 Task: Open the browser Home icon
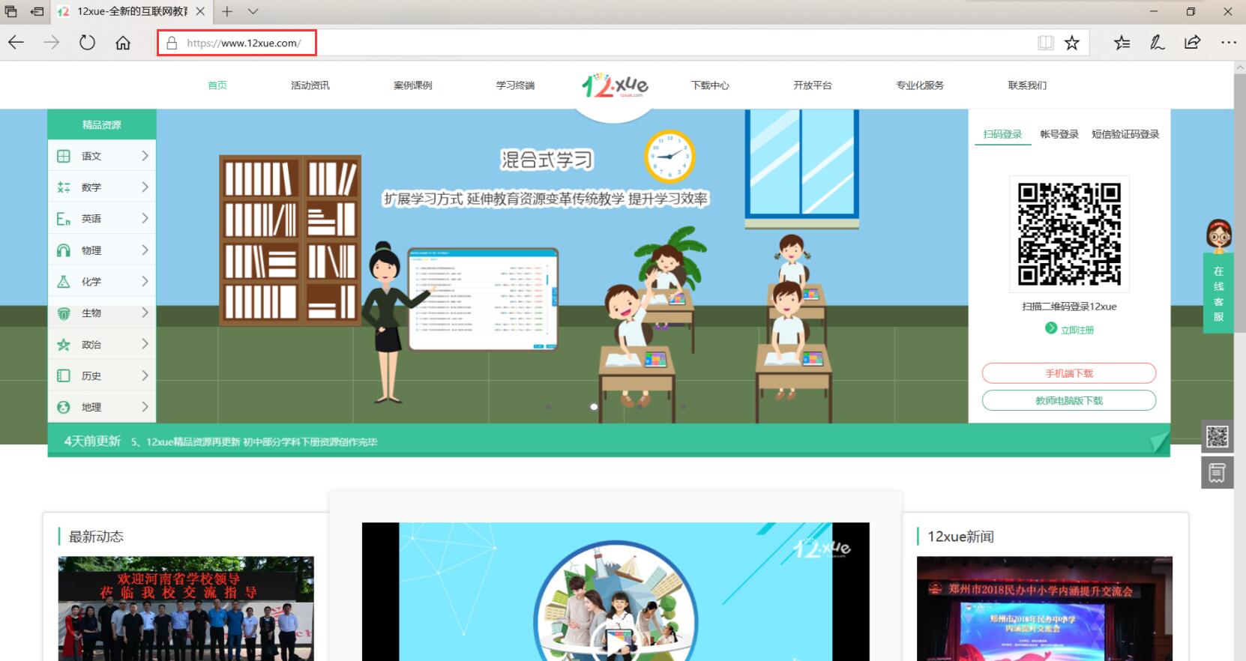point(123,43)
